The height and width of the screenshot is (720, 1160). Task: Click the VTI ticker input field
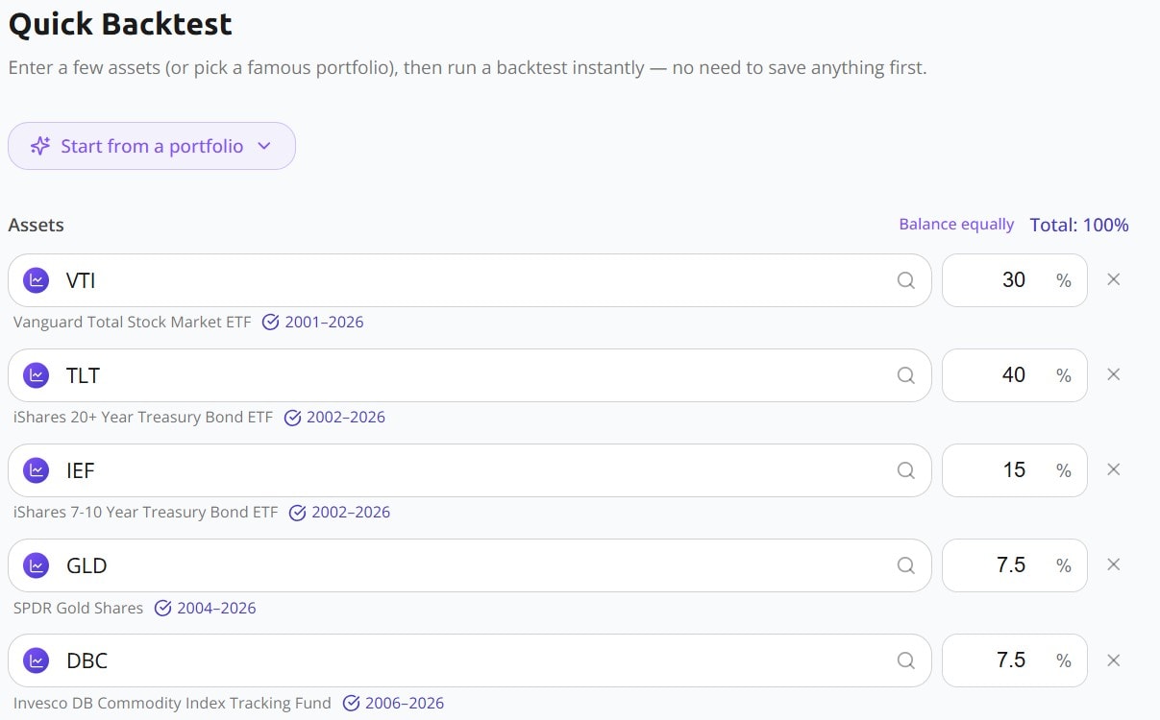coord(470,280)
